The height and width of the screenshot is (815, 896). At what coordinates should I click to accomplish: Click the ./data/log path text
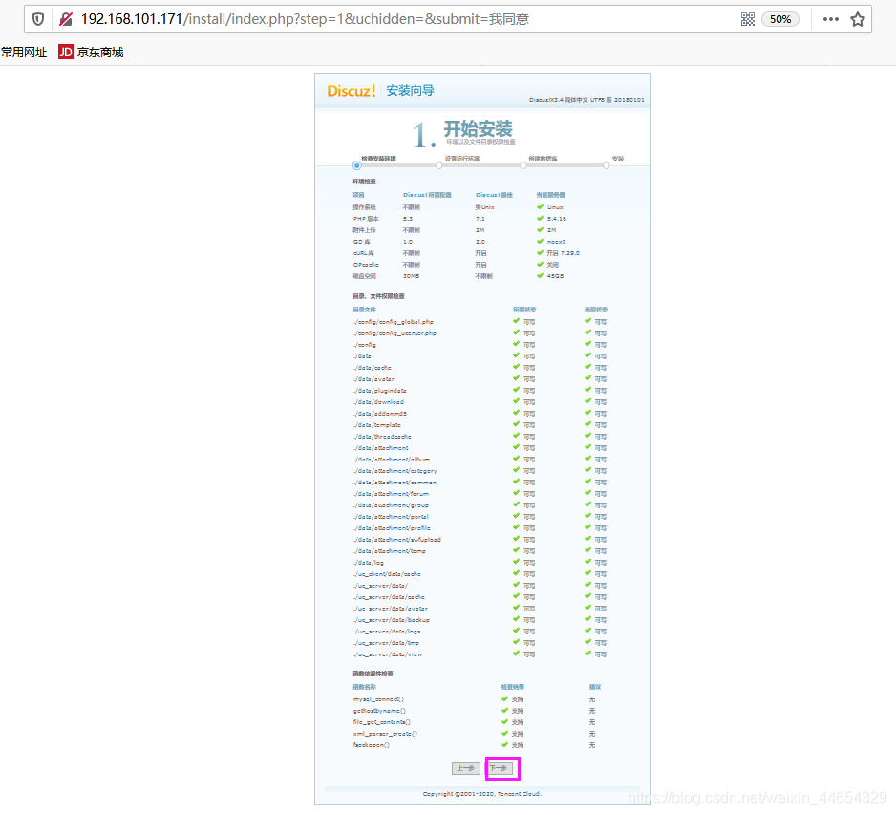click(369, 563)
